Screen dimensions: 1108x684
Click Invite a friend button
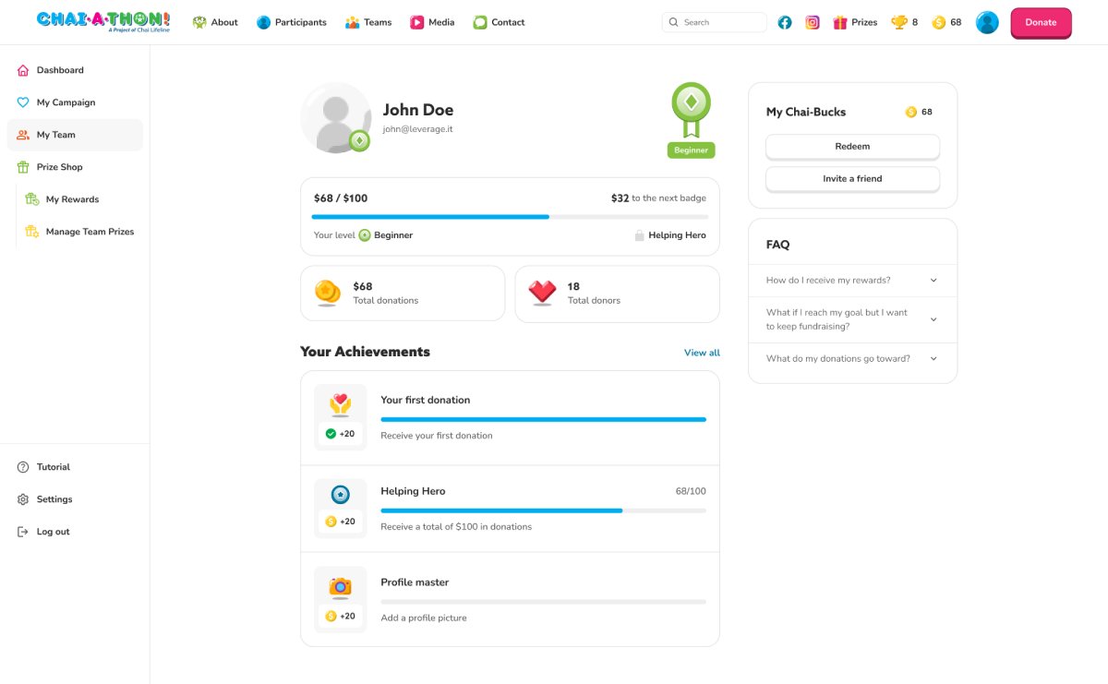tap(852, 179)
